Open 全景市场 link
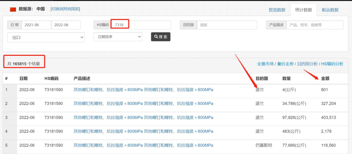Screen dimensions: 352x154 (x=265, y=64)
